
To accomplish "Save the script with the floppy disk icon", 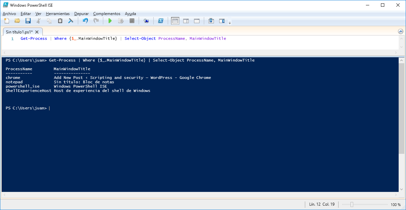I will pos(28,21).
